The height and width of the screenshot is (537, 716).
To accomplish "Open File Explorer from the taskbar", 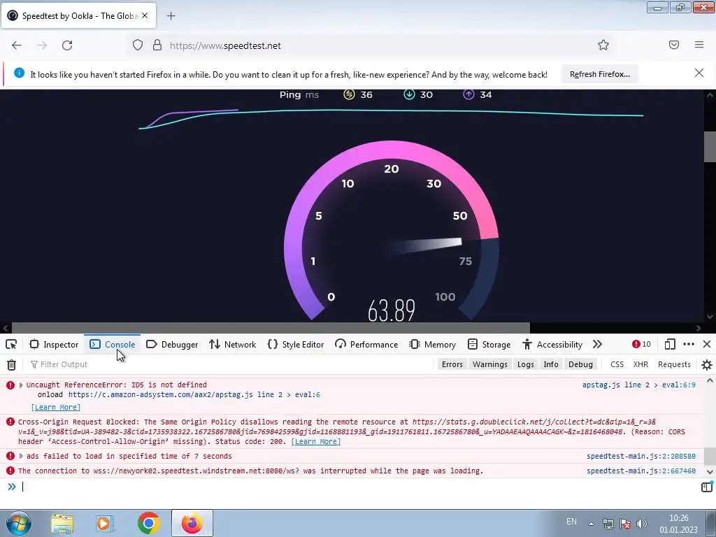I will click(x=62, y=524).
